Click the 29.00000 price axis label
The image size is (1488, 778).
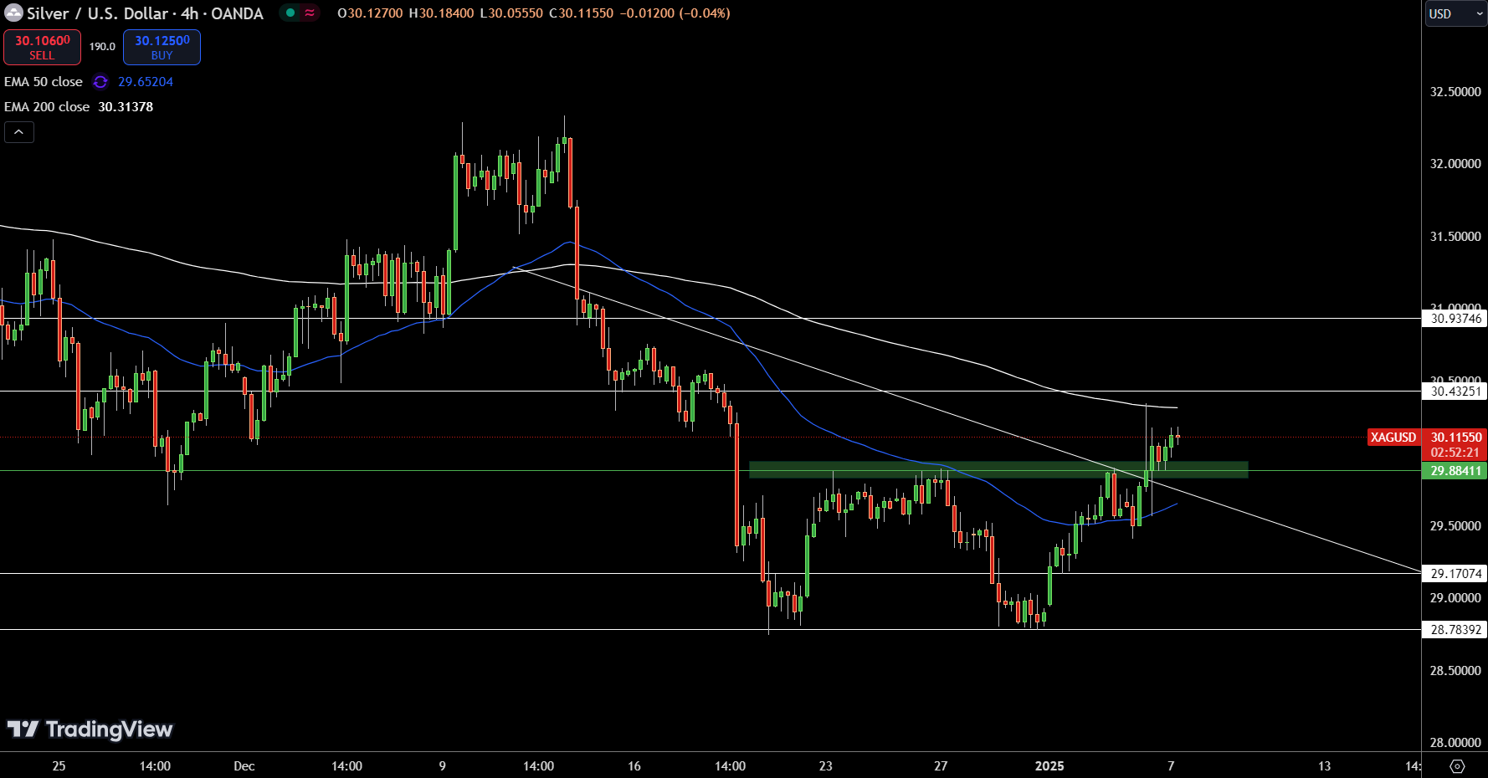coord(1455,598)
